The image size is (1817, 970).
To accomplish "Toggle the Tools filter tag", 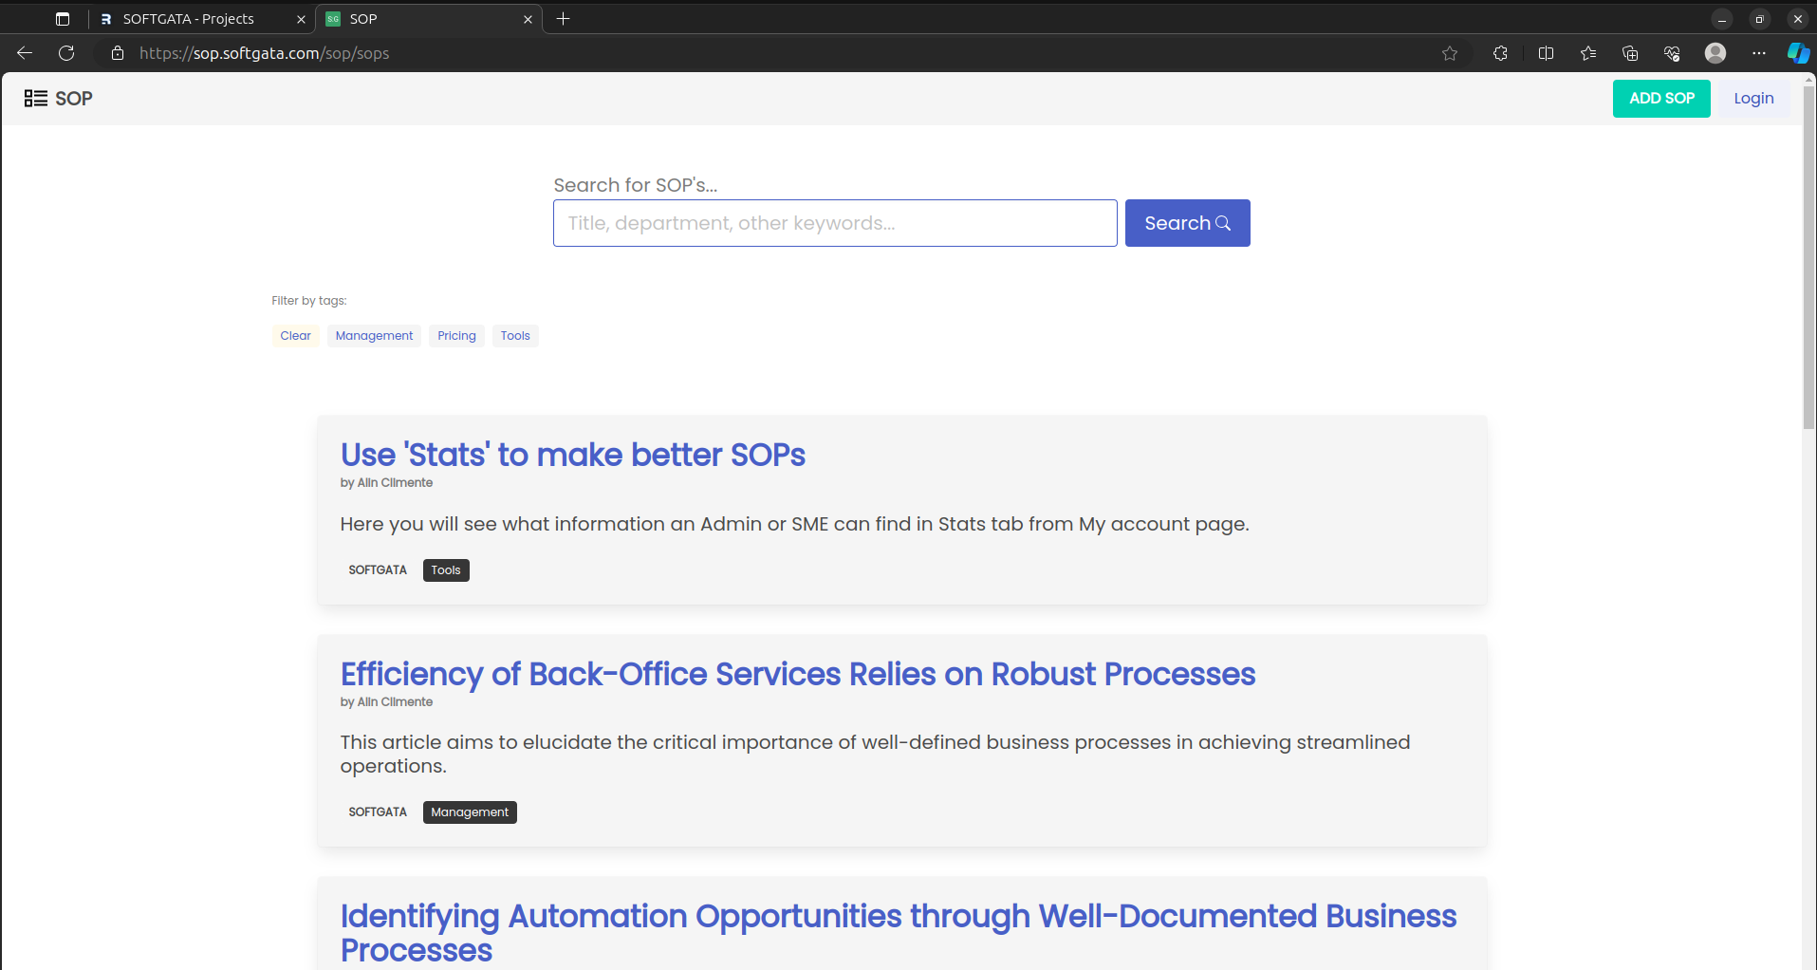I will pos(515,336).
